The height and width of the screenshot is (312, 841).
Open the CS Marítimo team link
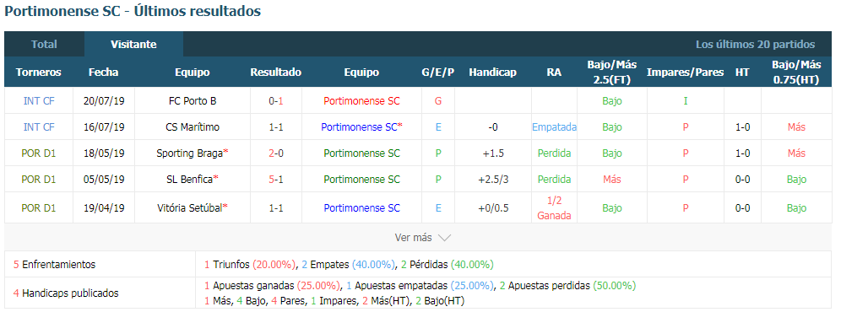(192, 127)
